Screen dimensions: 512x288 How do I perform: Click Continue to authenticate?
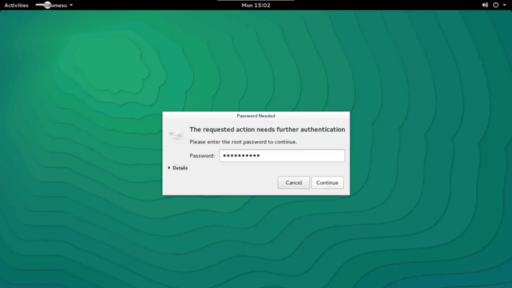pyautogui.click(x=327, y=182)
